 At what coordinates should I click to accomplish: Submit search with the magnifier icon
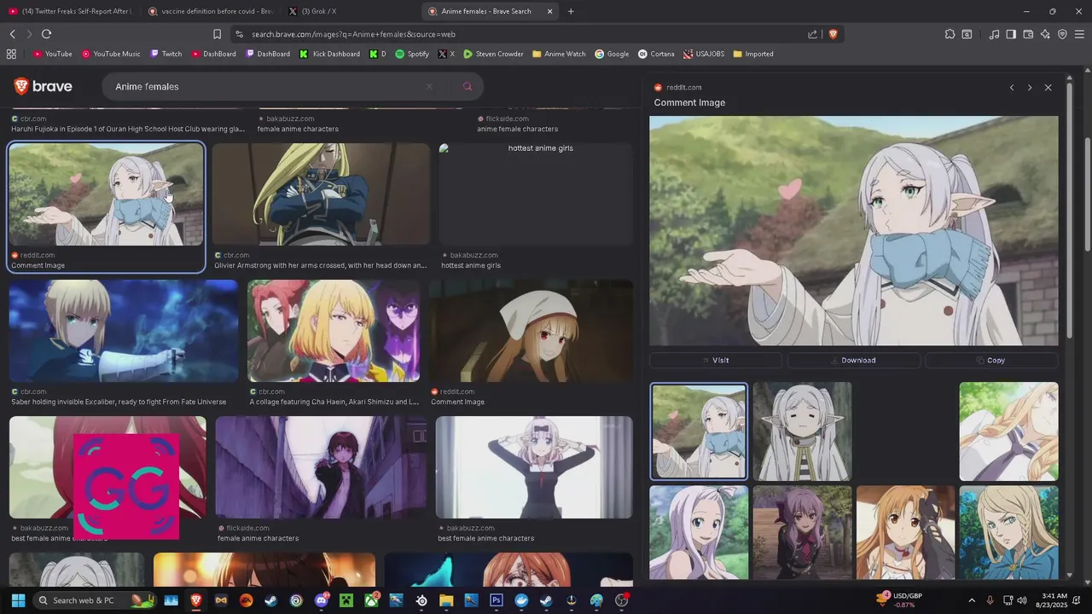click(468, 86)
